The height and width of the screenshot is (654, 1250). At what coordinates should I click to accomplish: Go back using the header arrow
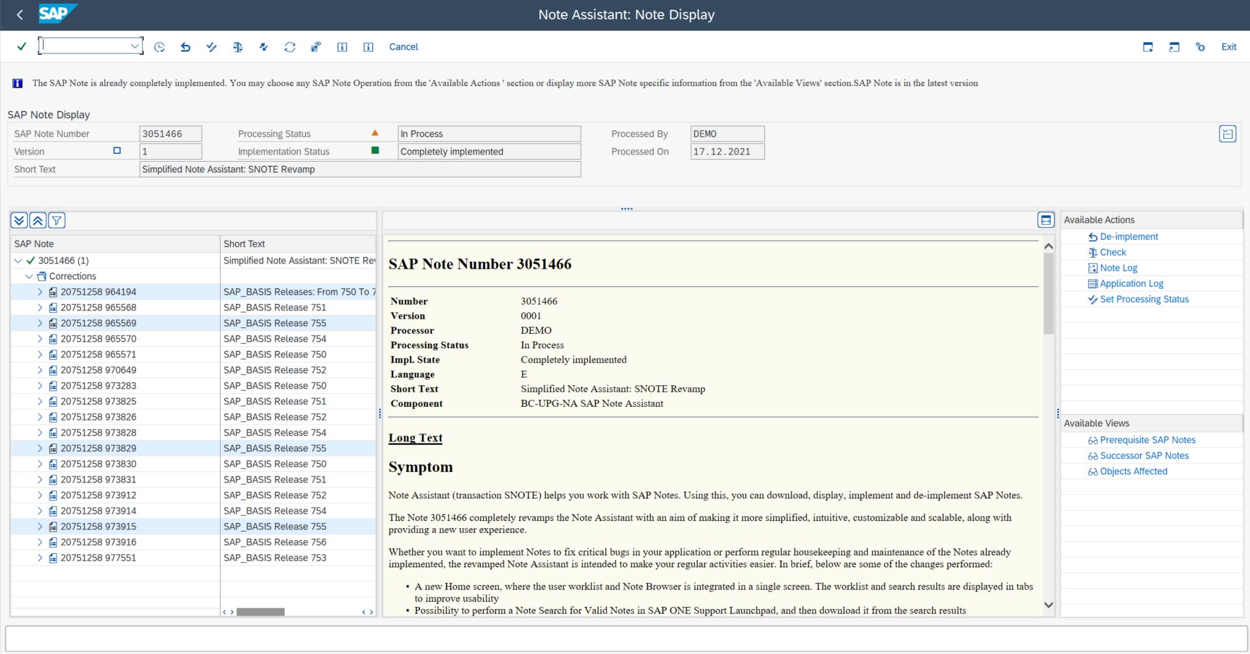click(20, 14)
